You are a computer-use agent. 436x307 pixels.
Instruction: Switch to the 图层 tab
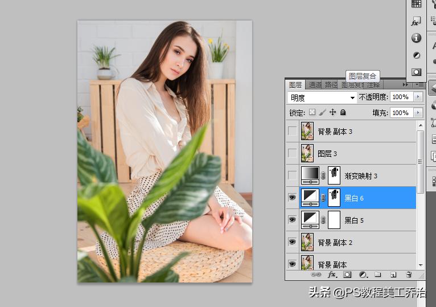tap(295, 85)
